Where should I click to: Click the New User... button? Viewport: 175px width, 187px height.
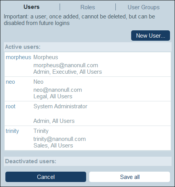(150, 36)
